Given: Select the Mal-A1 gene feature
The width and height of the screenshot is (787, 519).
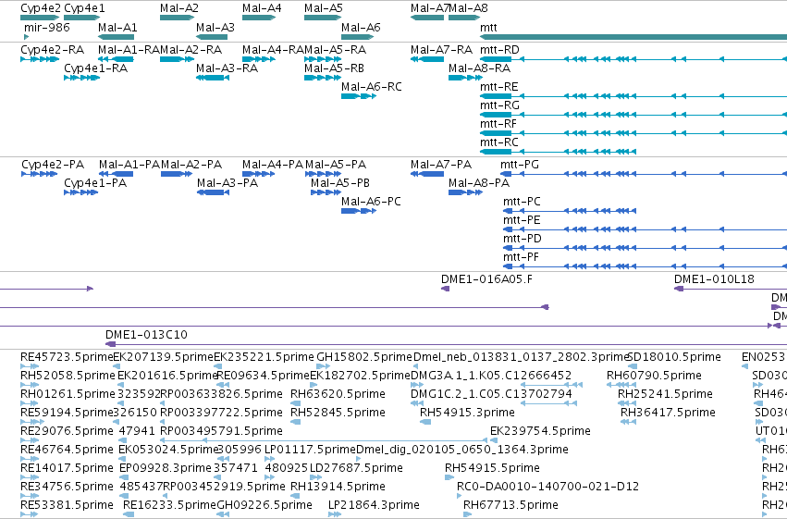Looking at the screenshot, I should 116,37.
